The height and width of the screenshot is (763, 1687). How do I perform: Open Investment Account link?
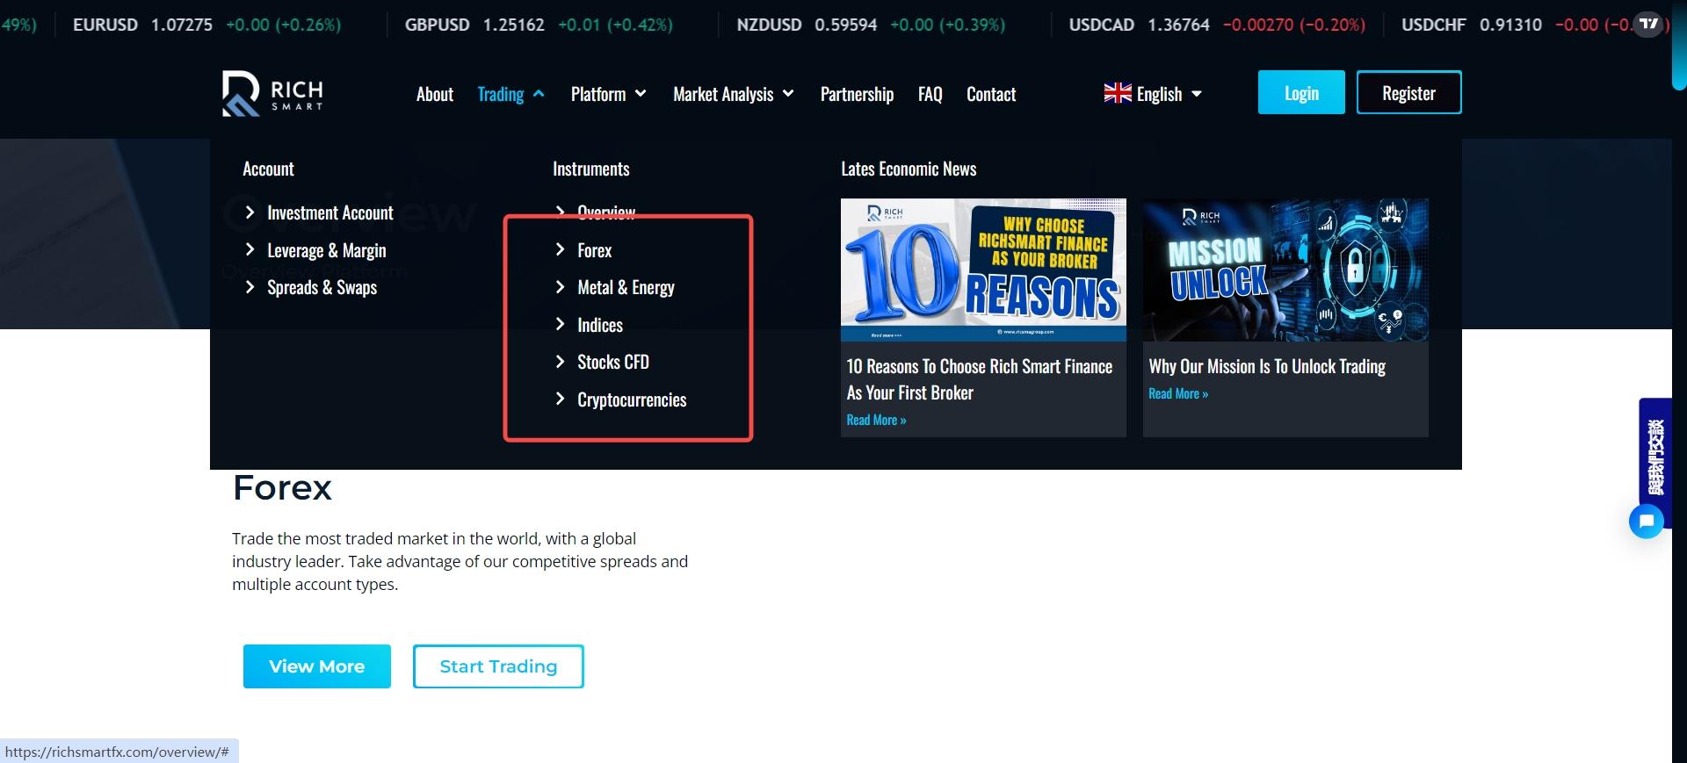pyautogui.click(x=319, y=212)
